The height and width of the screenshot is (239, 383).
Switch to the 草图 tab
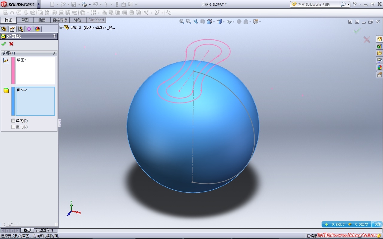point(25,20)
